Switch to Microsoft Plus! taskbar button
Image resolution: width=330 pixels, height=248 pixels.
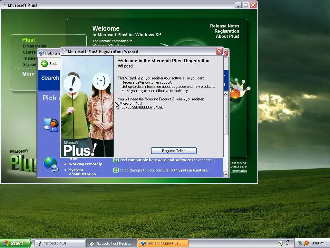click(60, 243)
